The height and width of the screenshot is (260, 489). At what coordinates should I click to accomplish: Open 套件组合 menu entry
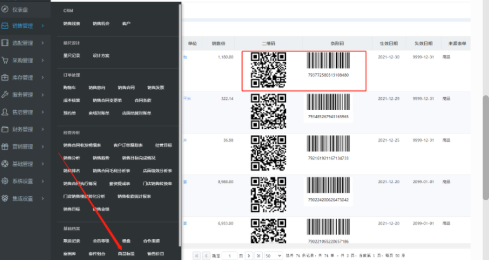click(x=97, y=254)
